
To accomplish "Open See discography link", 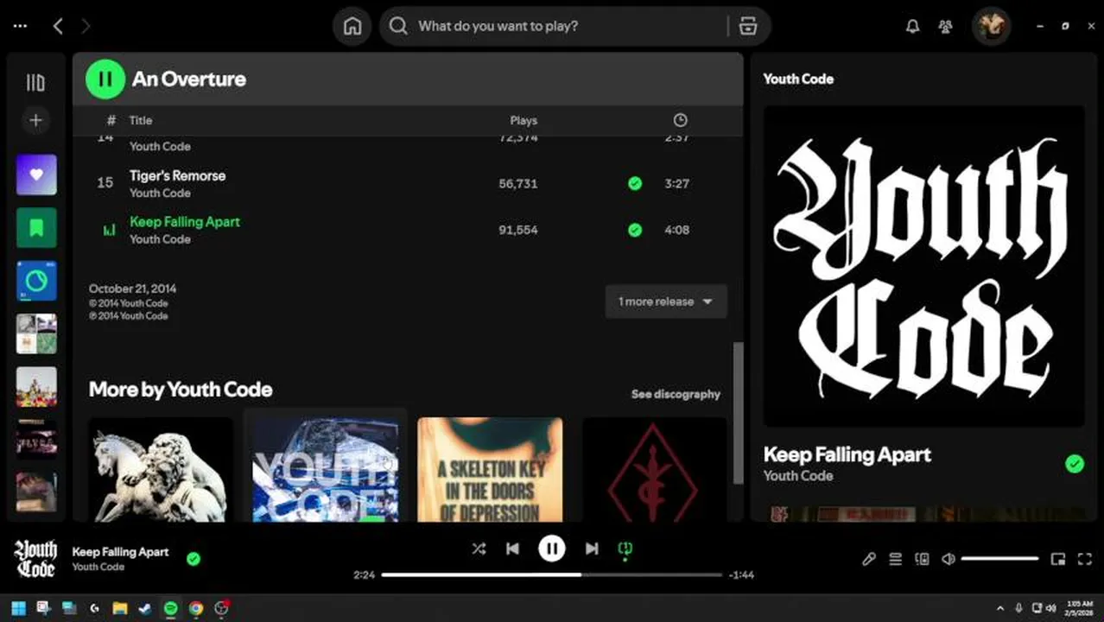I will click(676, 394).
